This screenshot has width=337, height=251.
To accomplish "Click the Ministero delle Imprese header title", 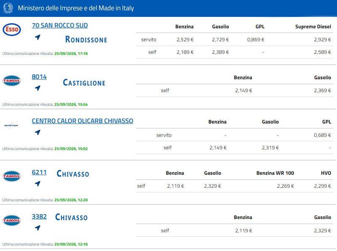I will click(76, 8).
